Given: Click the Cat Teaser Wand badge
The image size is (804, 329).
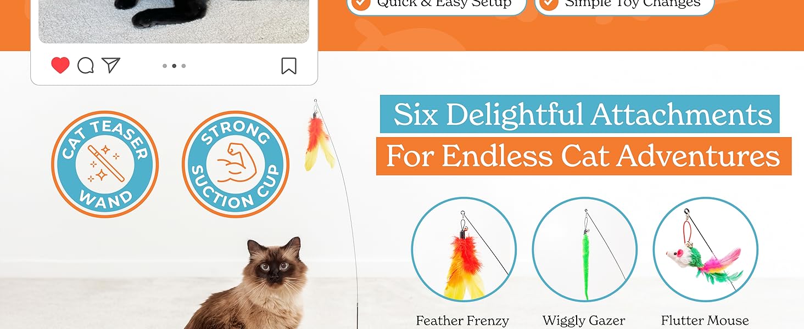Looking at the screenshot, I should 105,164.
